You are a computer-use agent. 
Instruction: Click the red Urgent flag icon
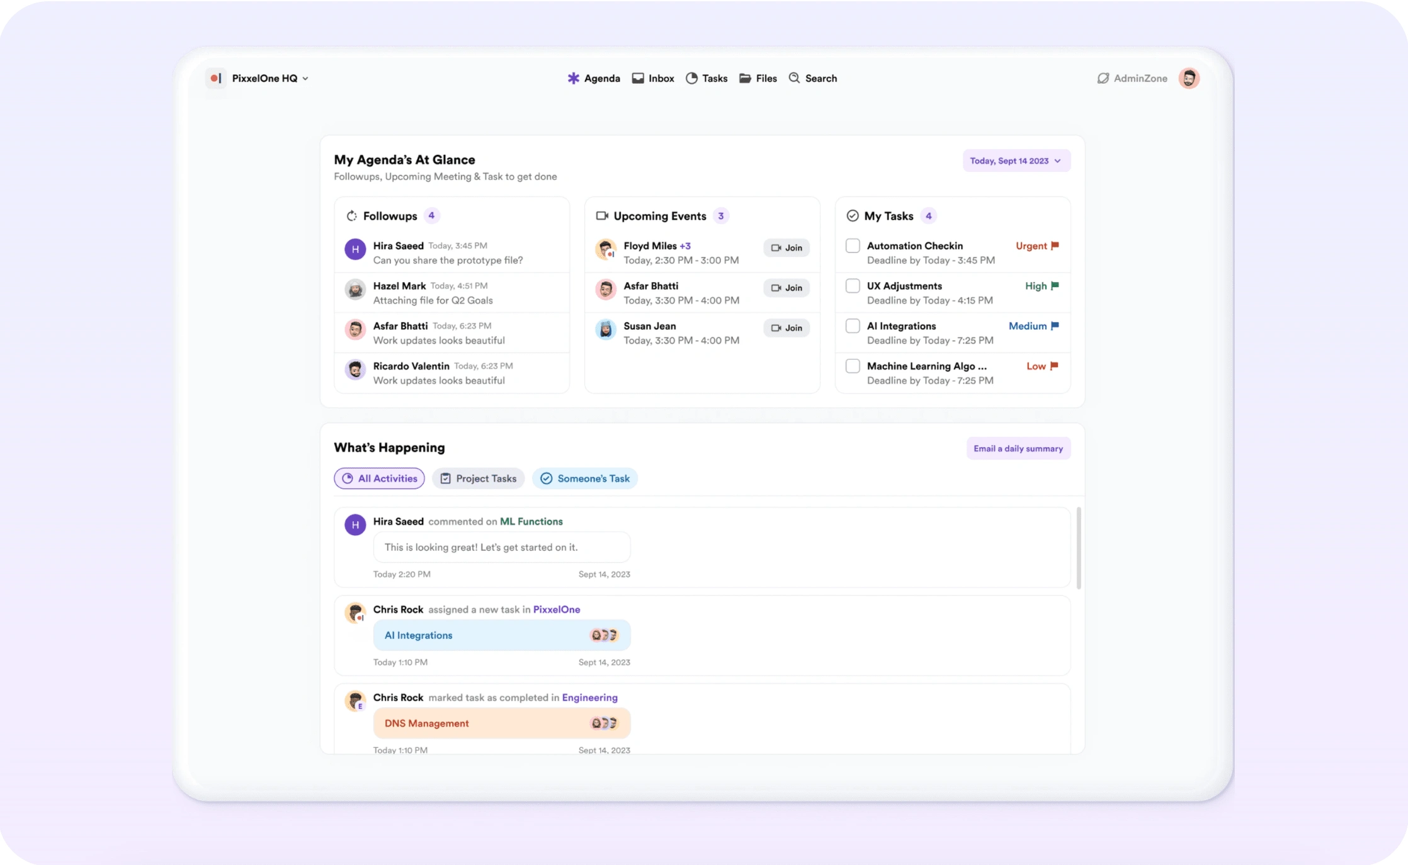click(x=1055, y=246)
